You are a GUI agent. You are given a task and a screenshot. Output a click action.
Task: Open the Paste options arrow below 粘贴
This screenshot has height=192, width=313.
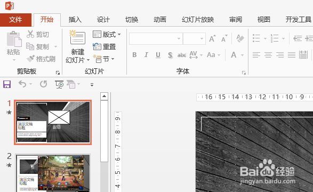click(14, 60)
